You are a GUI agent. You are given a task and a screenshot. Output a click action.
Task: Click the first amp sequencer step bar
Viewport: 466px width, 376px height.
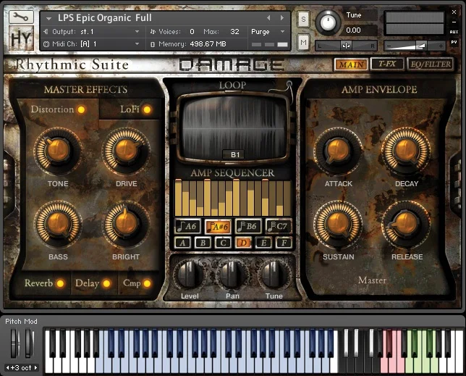pyautogui.click(x=178, y=198)
